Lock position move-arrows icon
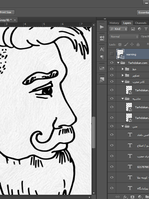Image resolution: width=149 pixels, height=199 pixels. click(132, 44)
